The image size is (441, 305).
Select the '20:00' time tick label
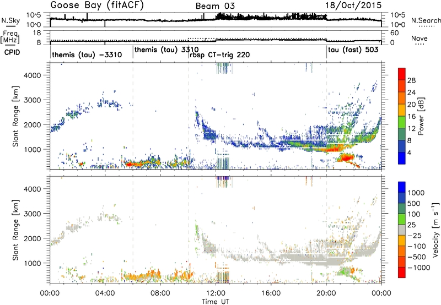click(x=326, y=293)
